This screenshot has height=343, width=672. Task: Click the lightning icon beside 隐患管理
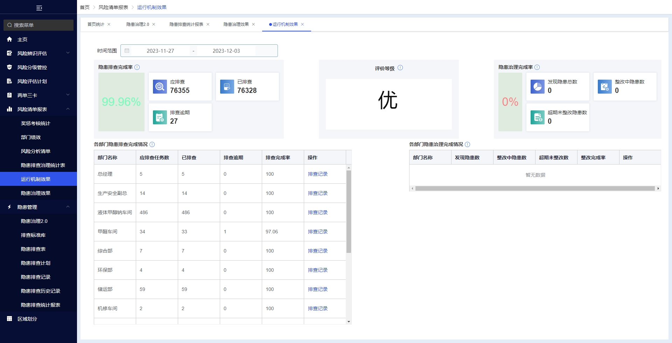click(x=9, y=207)
